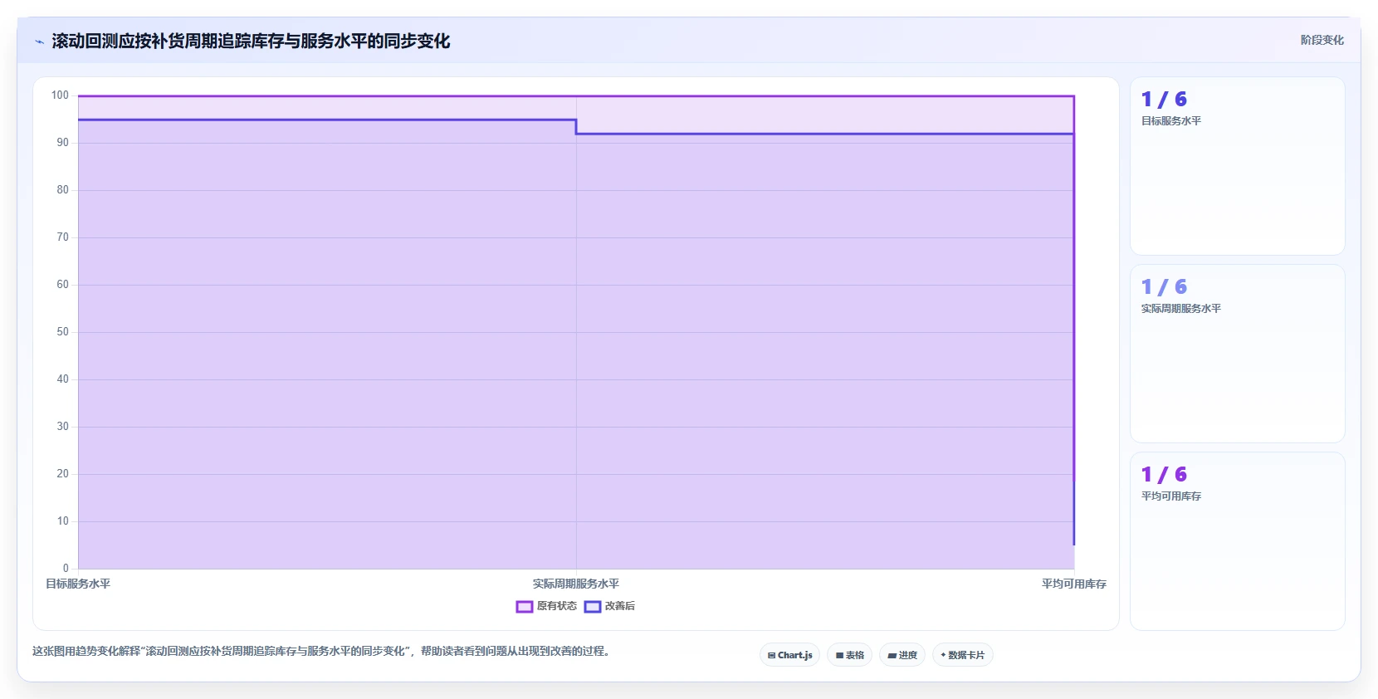Image resolution: width=1378 pixels, height=699 pixels.
Task: Click the 目标服务水平 x-axis label
Action: [78, 584]
